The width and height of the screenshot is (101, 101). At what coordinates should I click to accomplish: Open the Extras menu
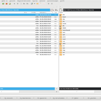click(x=35, y=1)
